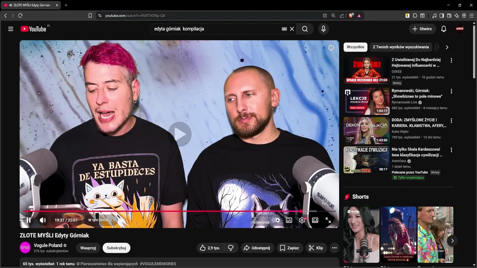Open the extensions puzzle icon
The image size is (477, 268).
point(415,16)
